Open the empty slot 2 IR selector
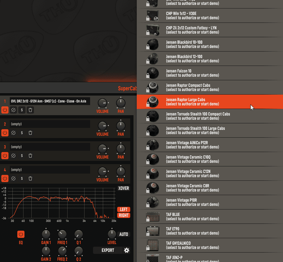283x262 pixels. pyautogui.click(x=50, y=124)
